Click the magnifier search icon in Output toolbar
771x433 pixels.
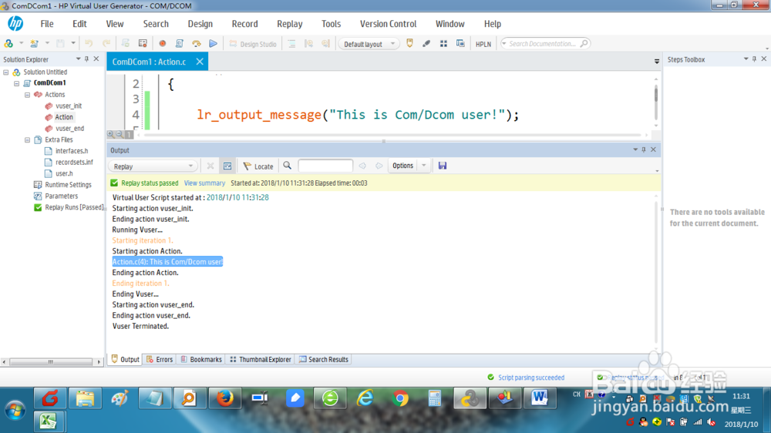pos(287,166)
